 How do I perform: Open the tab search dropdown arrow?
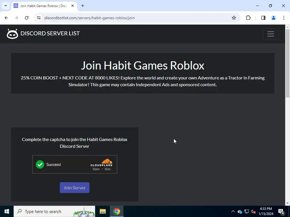point(6,6)
